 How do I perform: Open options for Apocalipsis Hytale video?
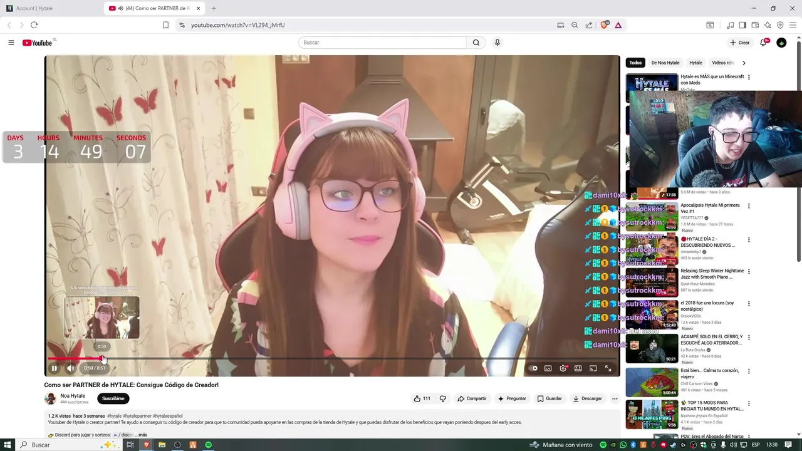[x=749, y=206]
